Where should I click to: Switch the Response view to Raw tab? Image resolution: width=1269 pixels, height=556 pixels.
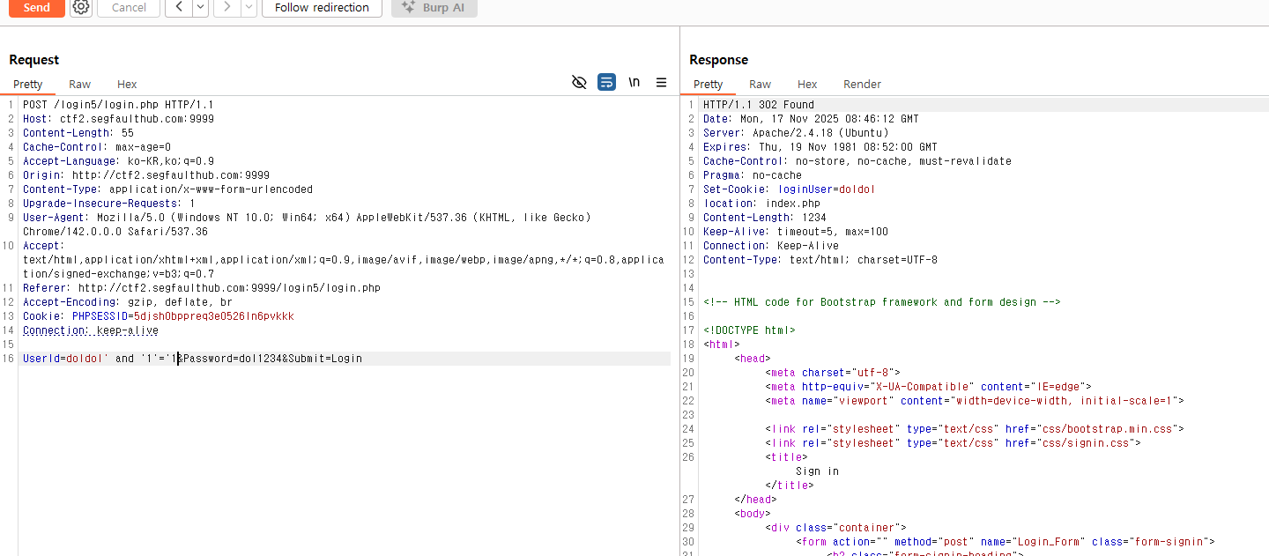pos(760,85)
